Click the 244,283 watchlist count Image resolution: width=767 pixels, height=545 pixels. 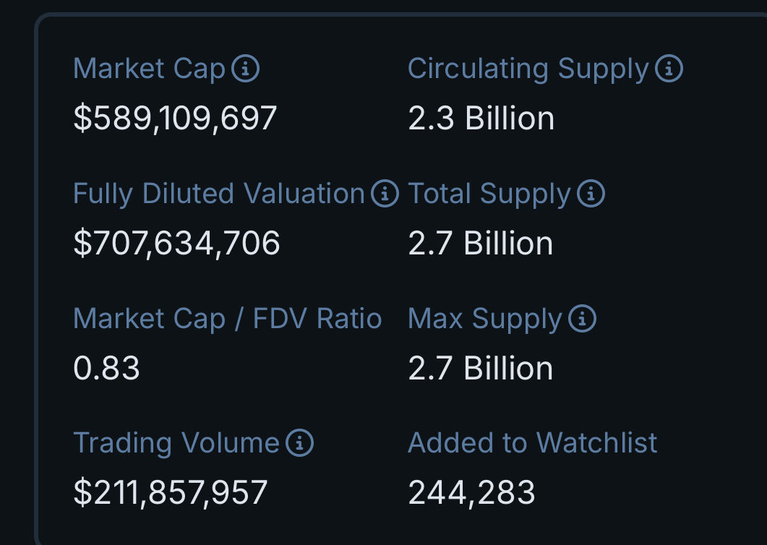tap(472, 493)
